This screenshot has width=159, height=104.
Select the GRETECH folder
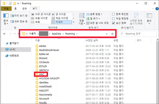click(44, 70)
